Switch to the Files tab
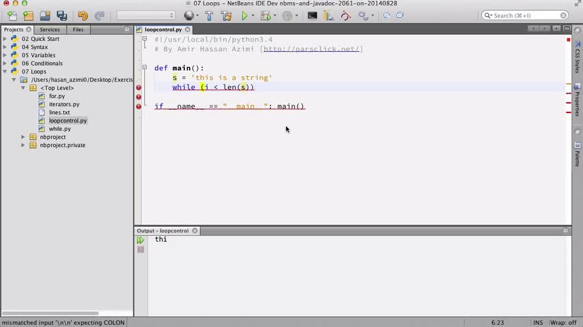 pos(78,29)
